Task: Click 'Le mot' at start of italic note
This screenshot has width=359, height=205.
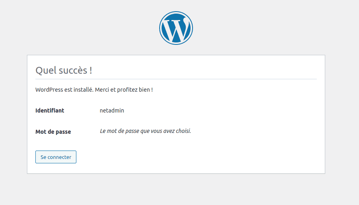Action: (x=108, y=131)
